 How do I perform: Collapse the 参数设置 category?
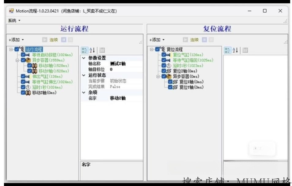tap(84, 58)
